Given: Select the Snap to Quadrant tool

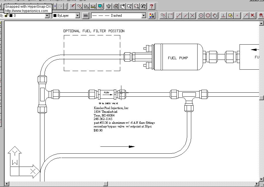Looking at the screenshot, I should coord(208,16).
